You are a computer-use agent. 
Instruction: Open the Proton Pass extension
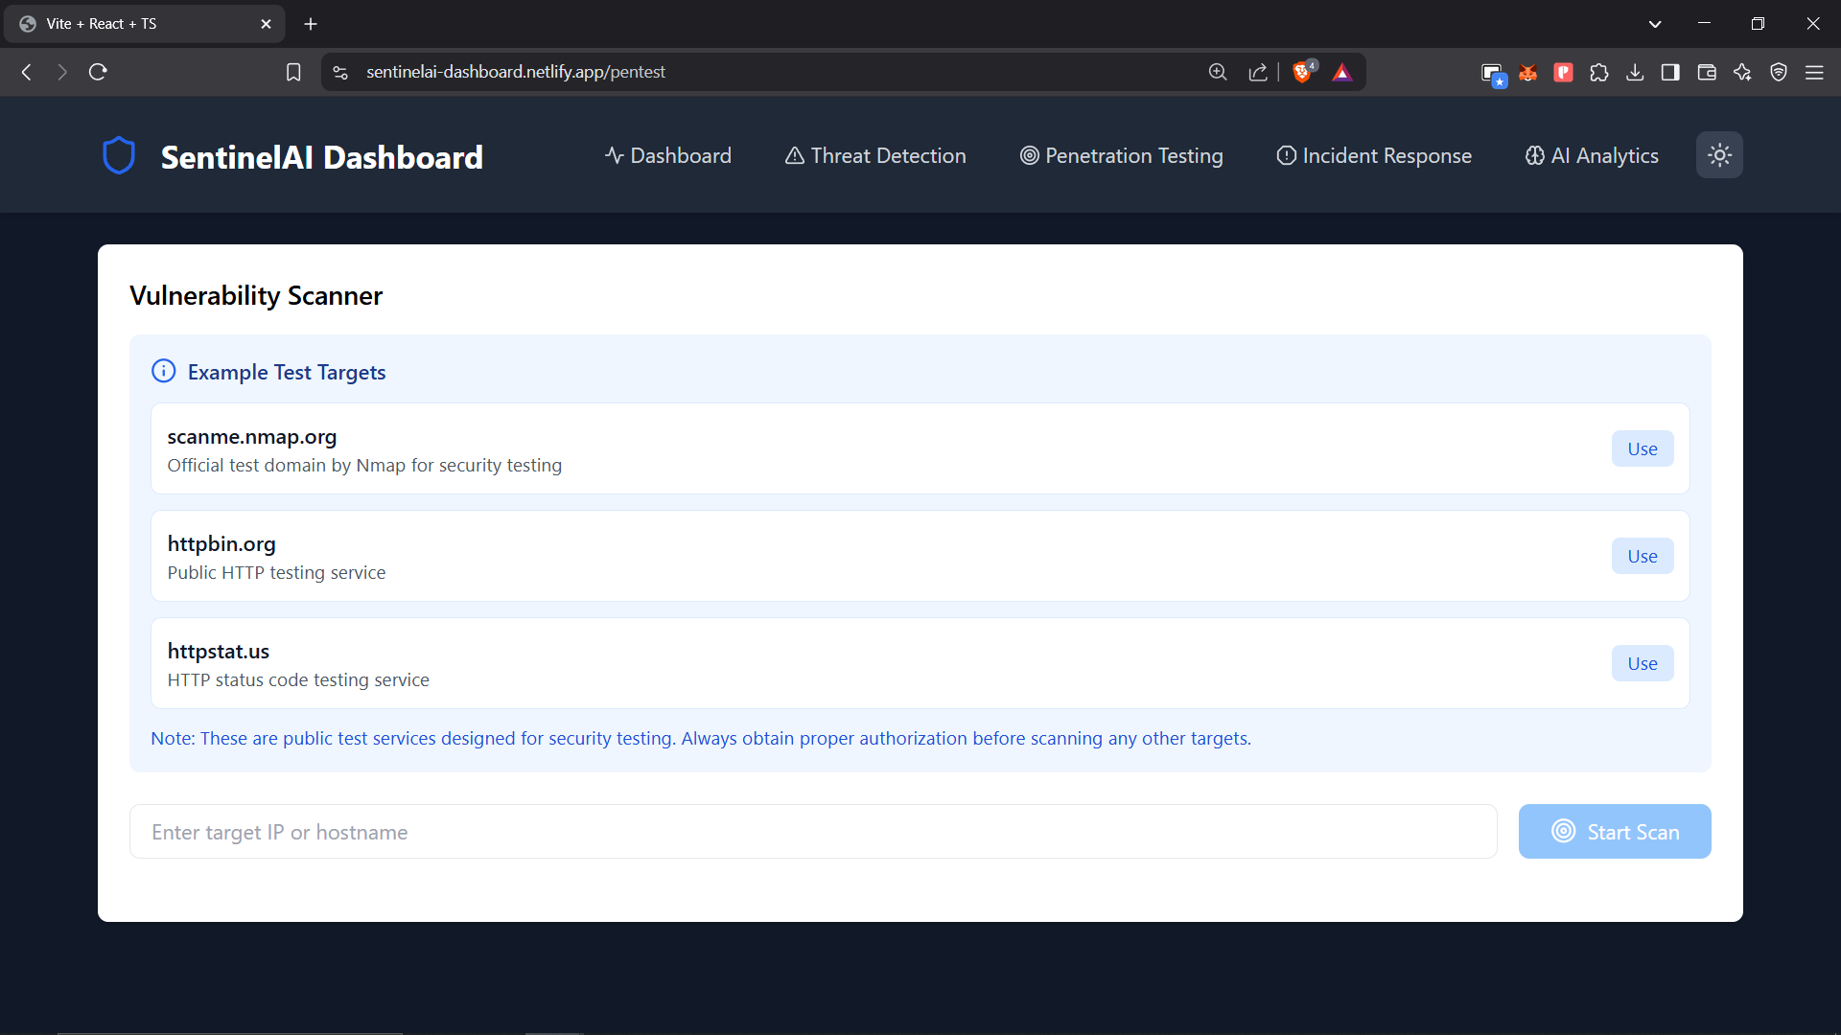pyautogui.click(x=1563, y=72)
